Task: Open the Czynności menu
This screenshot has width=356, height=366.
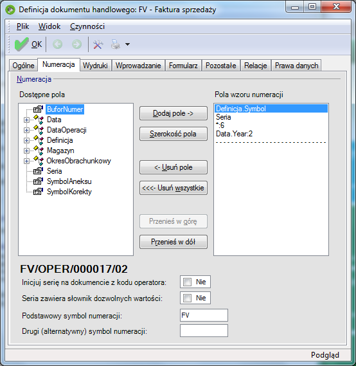Action: pyautogui.click(x=87, y=26)
